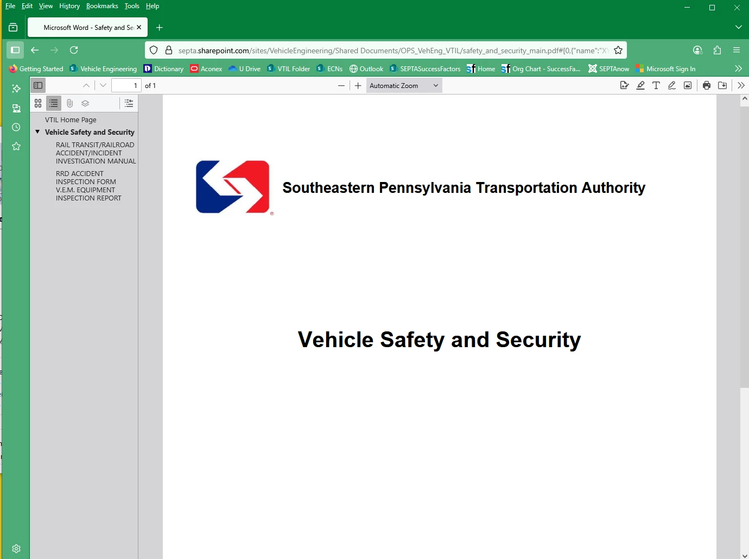Save the PDF document
This screenshot has height=559, width=749.
pyautogui.click(x=722, y=85)
